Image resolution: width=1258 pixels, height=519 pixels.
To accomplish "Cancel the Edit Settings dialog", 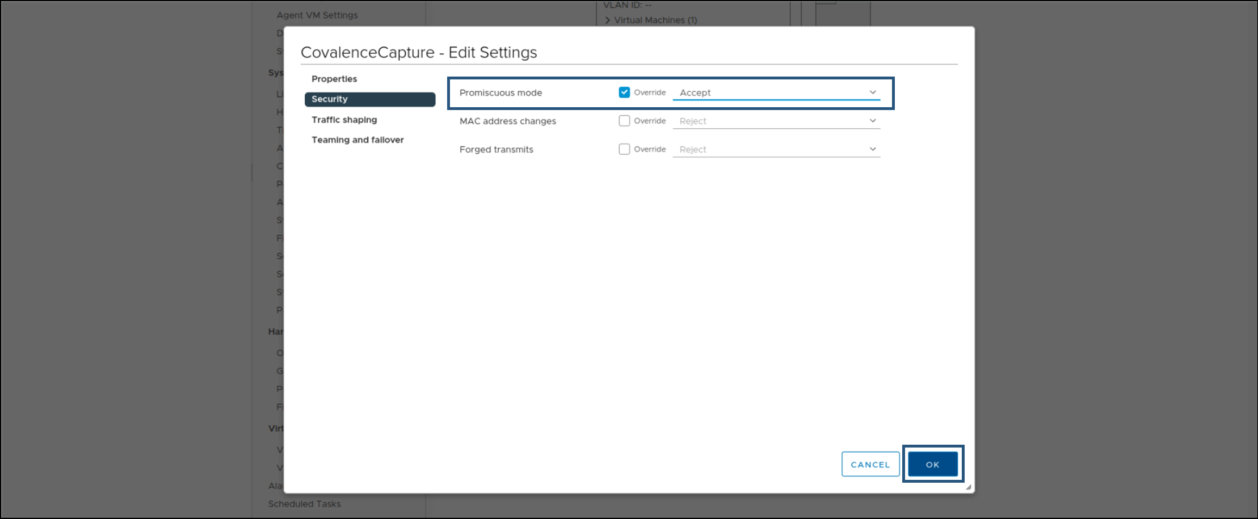I will pos(870,465).
